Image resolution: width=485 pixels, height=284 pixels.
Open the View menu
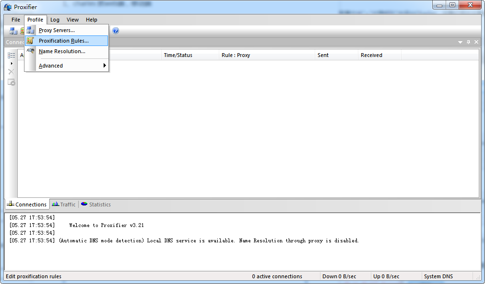coord(73,20)
